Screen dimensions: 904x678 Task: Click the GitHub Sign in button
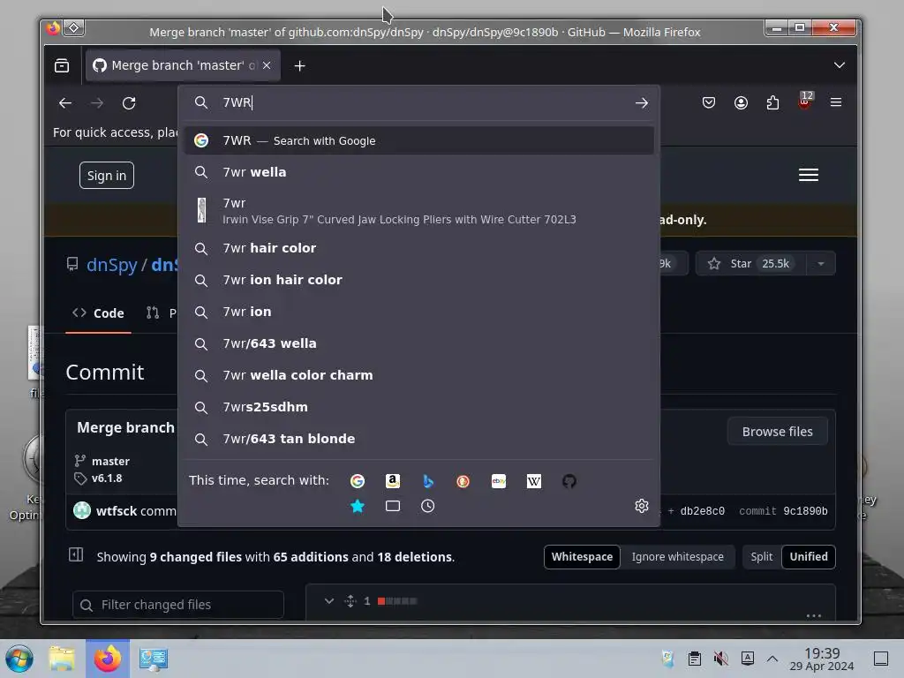pos(107,176)
